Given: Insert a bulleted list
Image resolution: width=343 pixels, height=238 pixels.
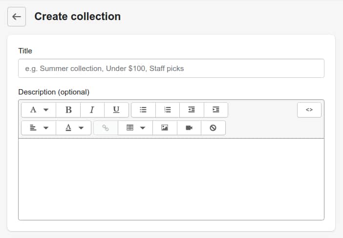Looking at the screenshot, I should pos(143,110).
